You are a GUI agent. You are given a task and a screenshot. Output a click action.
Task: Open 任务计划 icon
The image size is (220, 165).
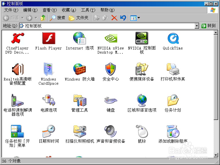173,100
